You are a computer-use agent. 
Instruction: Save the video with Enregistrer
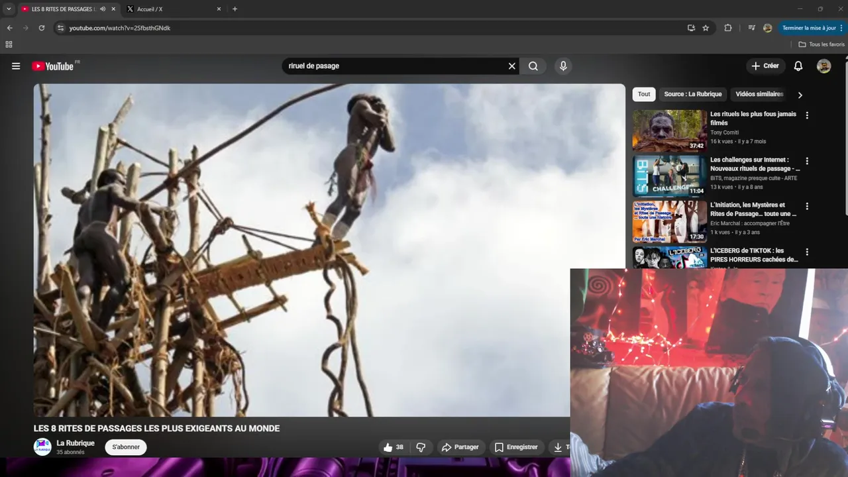pyautogui.click(x=516, y=447)
